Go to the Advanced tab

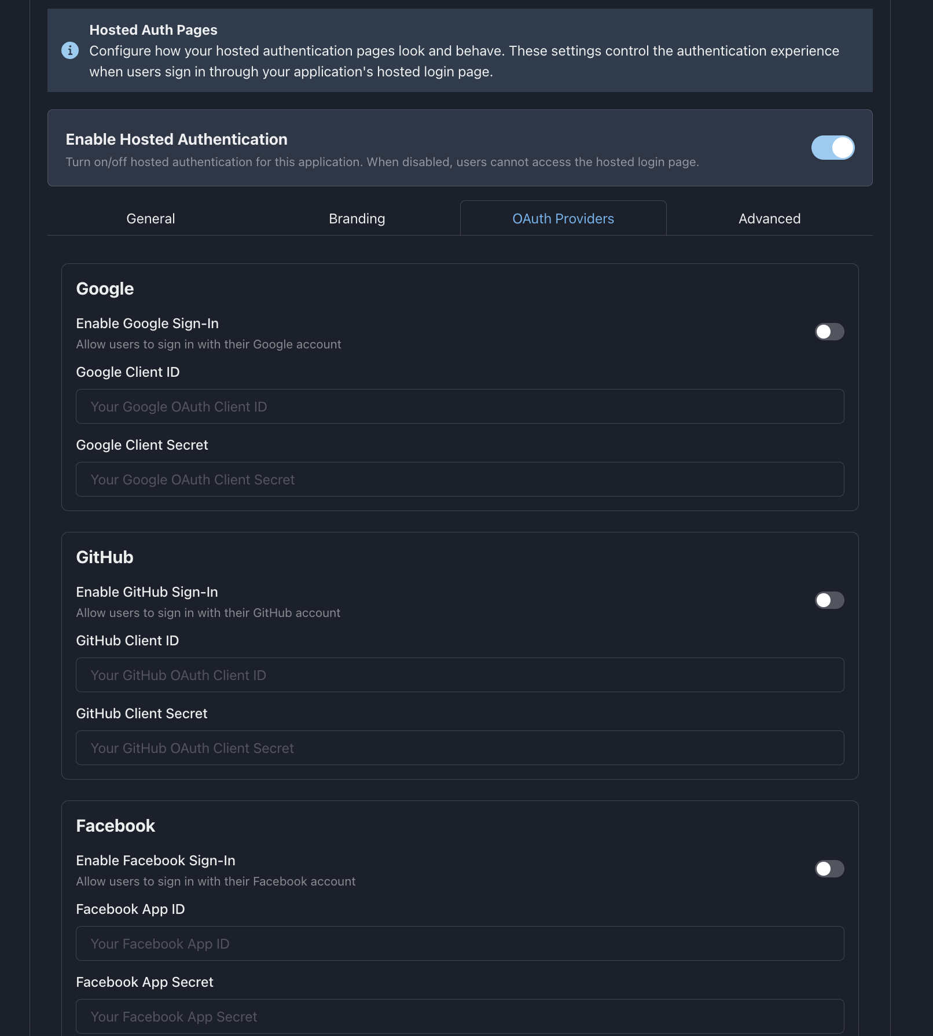769,219
